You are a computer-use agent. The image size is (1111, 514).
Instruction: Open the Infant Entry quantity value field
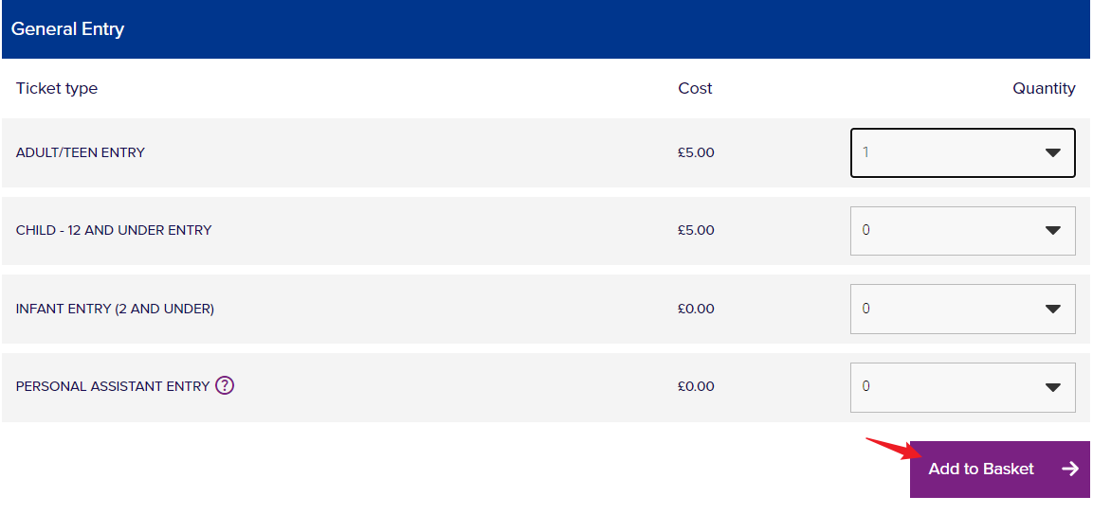[x=938, y=309]
